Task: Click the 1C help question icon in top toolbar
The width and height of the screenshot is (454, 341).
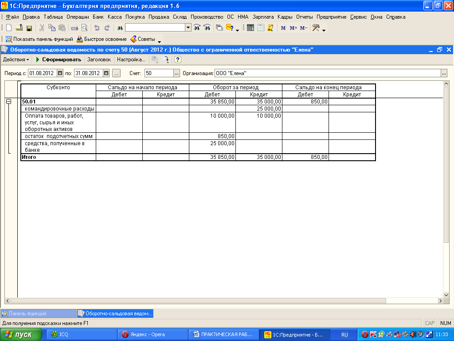Action: (x=230, y=28)
